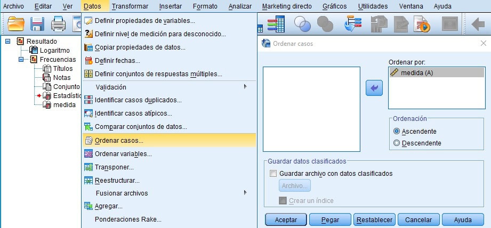
Task: Click the Agregar icon in Datos menu
Action: click(x=88, y=206)
